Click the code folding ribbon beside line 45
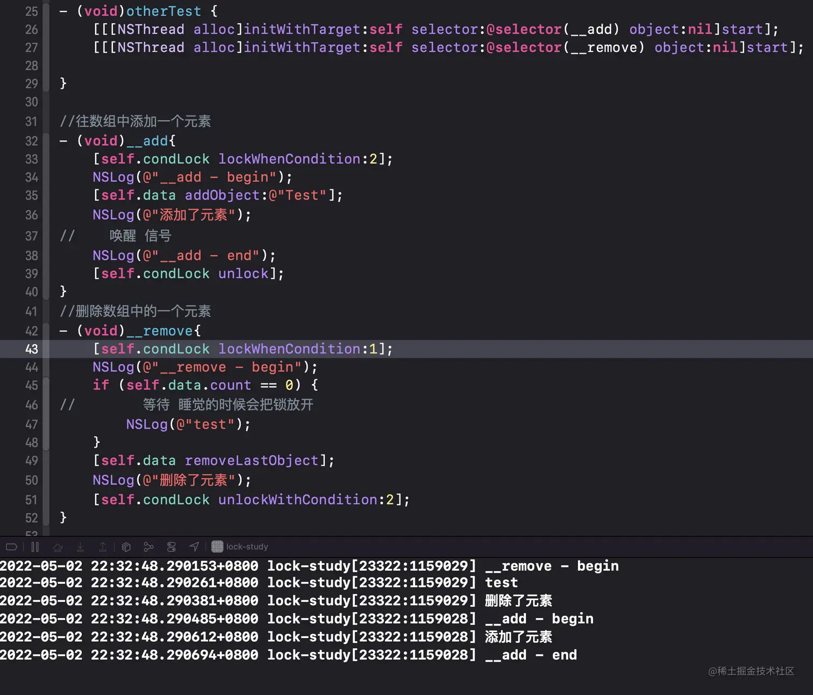Viewport: 813px width, 695px height. pos(46,385)
